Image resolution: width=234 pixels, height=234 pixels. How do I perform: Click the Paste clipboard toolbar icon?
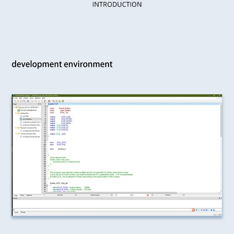point(45,101)
